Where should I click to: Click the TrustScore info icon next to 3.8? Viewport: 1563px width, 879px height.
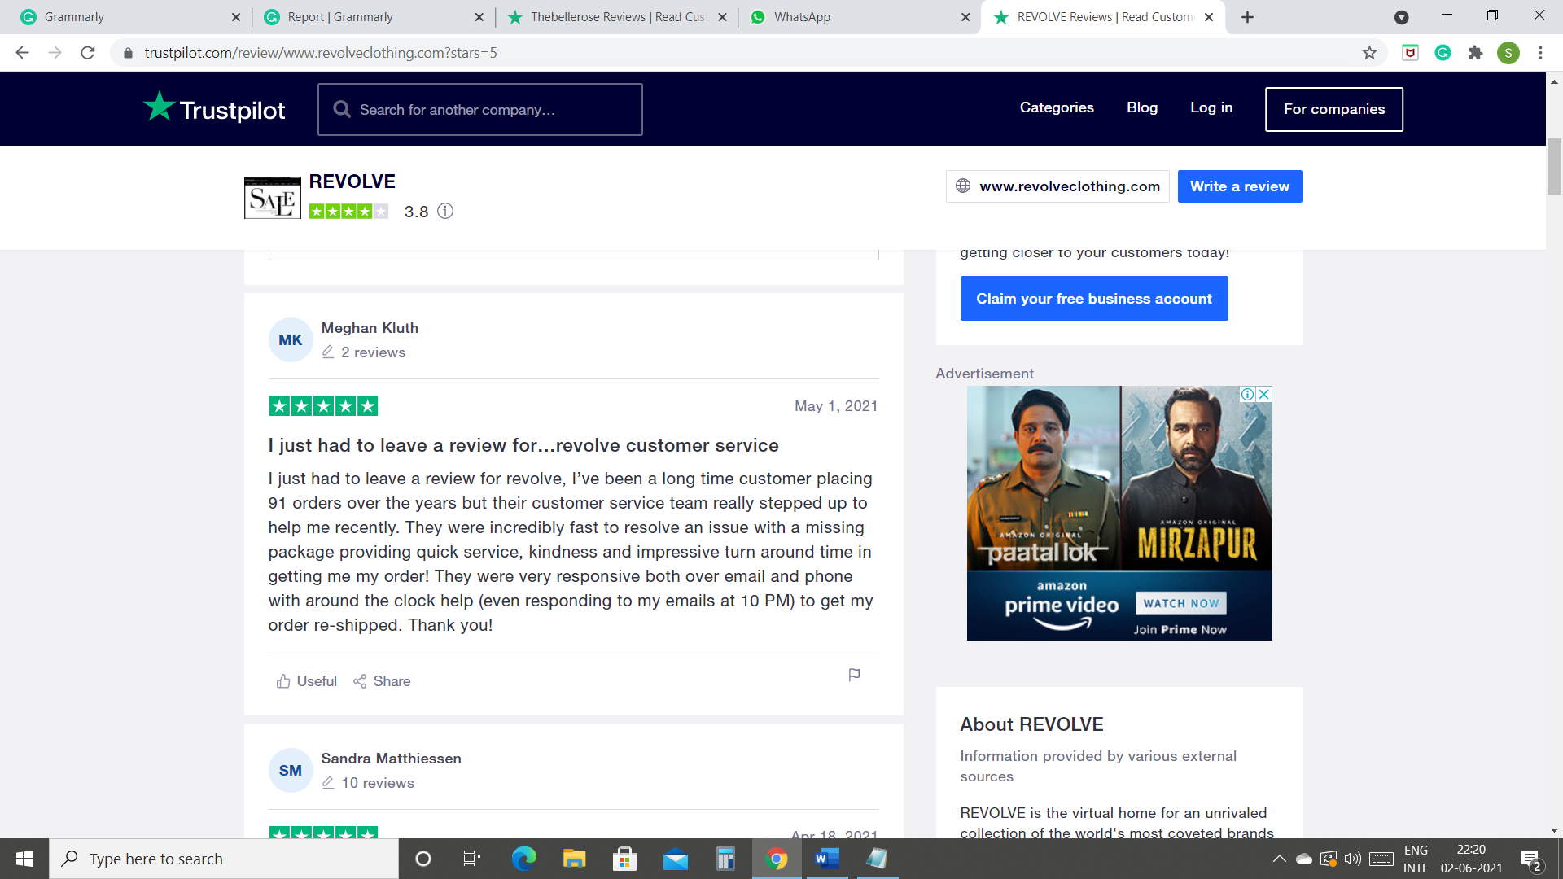445,212
